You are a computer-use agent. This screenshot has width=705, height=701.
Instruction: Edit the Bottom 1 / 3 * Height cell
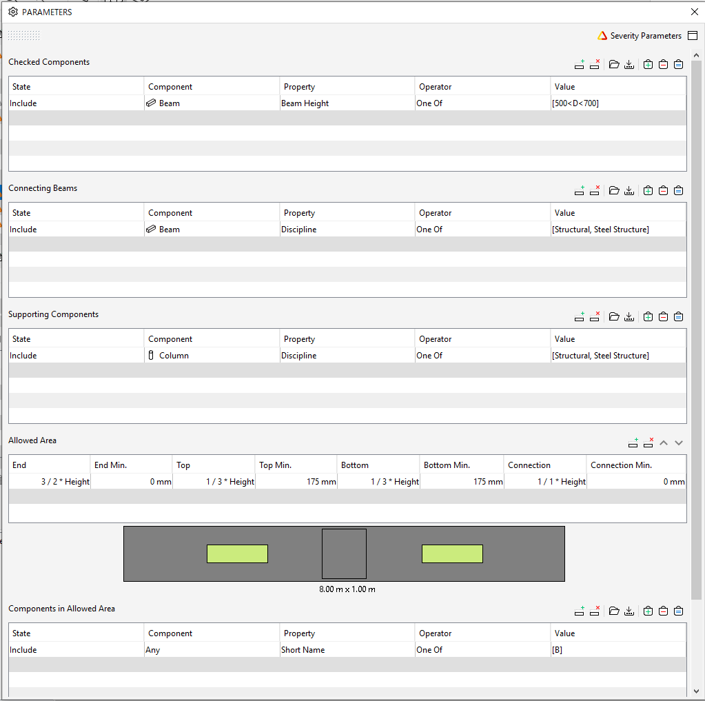tap(378, 482)
